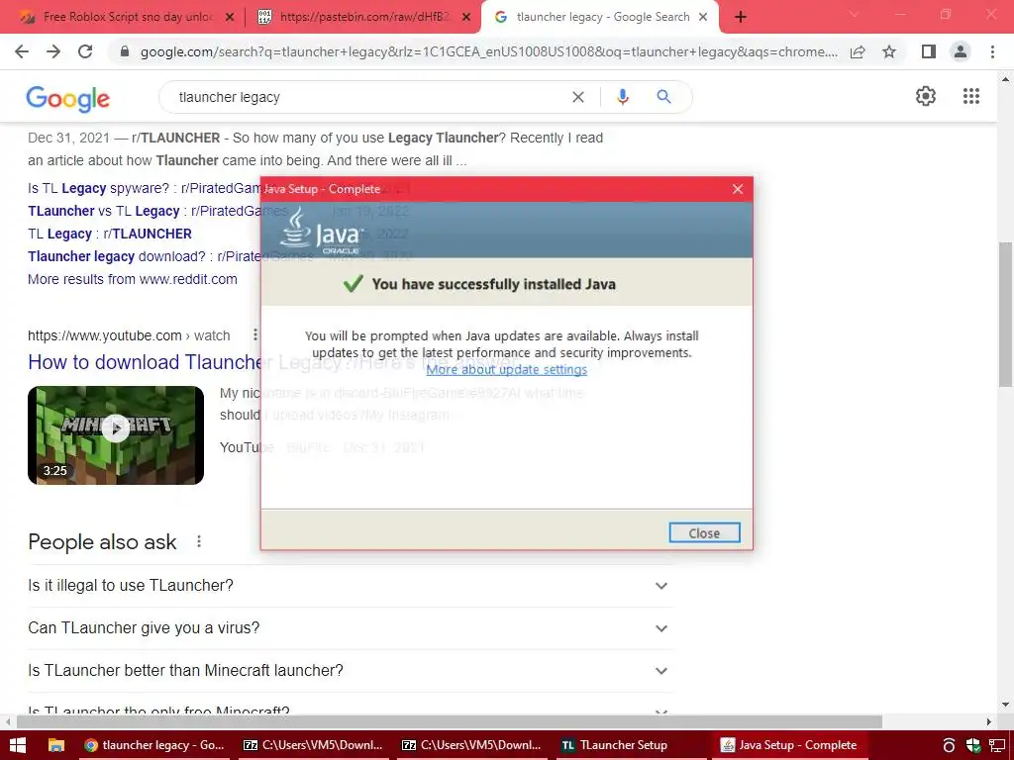
Task: Click the horizontal scrollbar at page bottom
Action: pos(450,721)
